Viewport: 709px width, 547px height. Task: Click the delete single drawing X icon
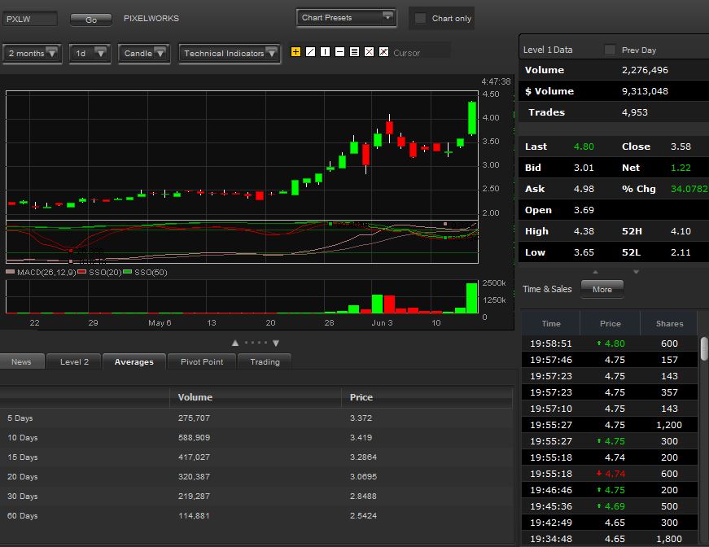coord(369,52)
